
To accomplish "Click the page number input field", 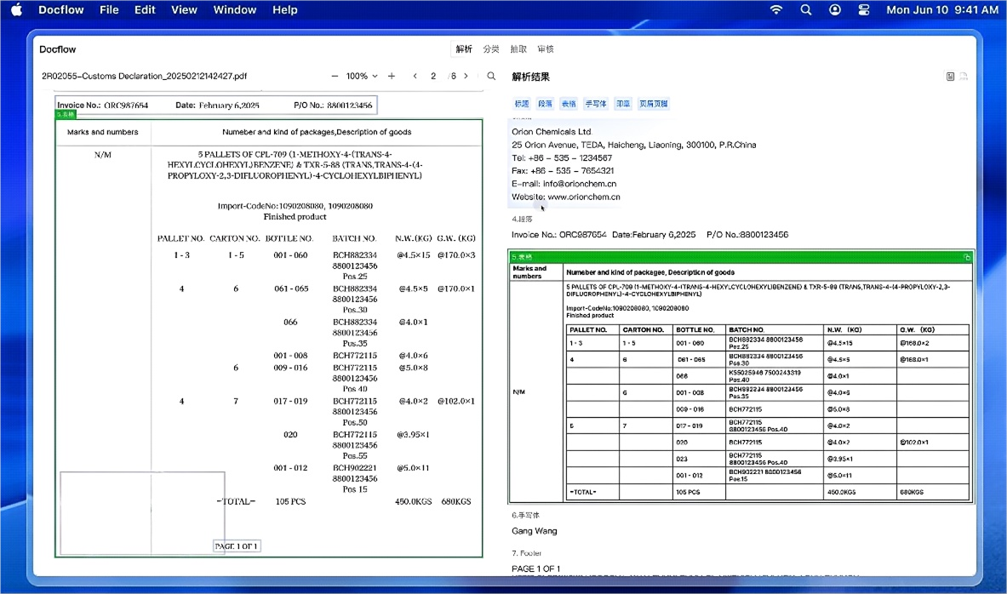I will pyautogui.click(x=433, y=77).
